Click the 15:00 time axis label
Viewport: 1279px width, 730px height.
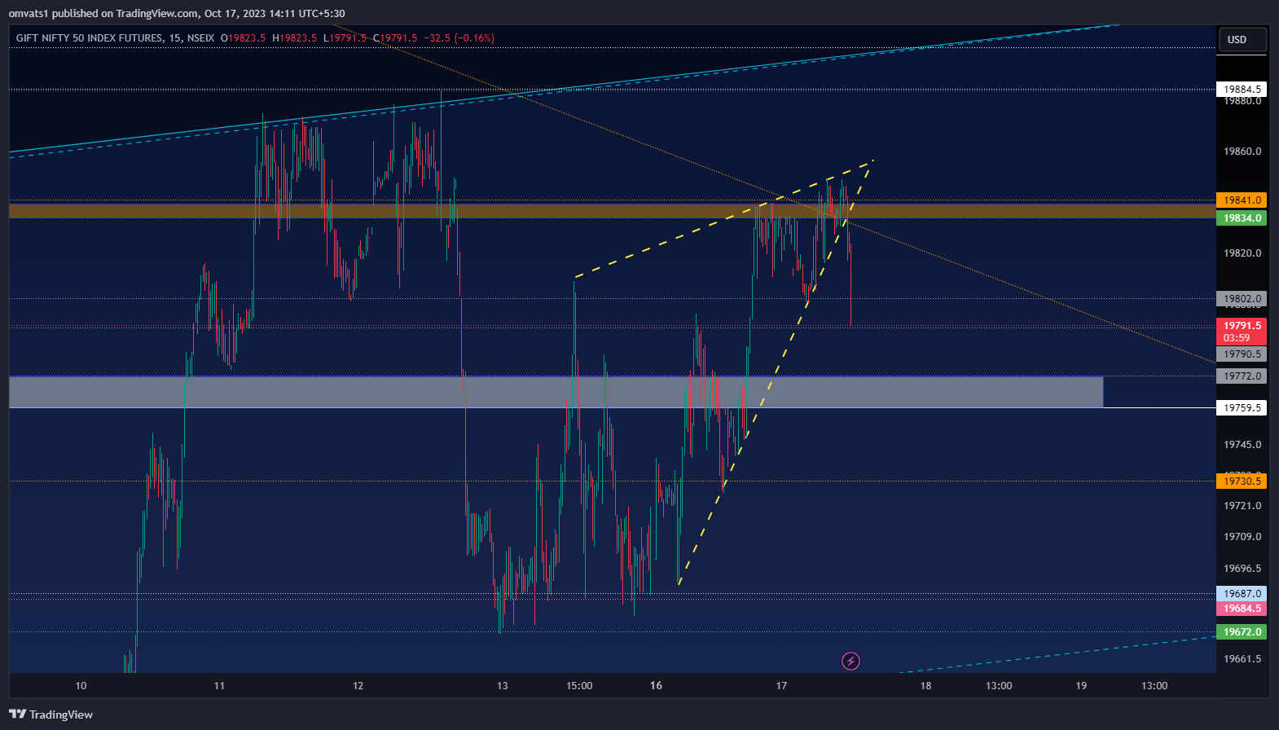579,686
